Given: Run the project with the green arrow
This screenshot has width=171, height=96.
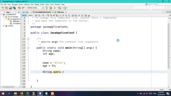Looking at the screenshot, I should click(x=55, y=8).
